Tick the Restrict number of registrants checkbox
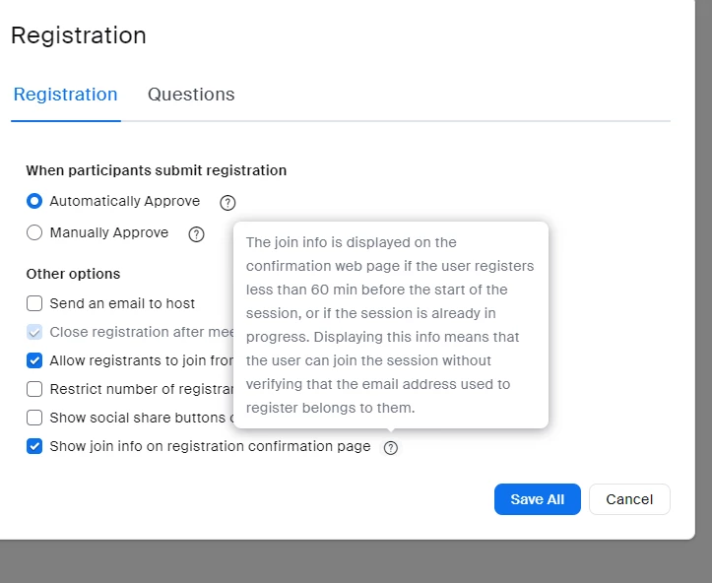Viewport: 712px width, 583px height. click(34, 389)
